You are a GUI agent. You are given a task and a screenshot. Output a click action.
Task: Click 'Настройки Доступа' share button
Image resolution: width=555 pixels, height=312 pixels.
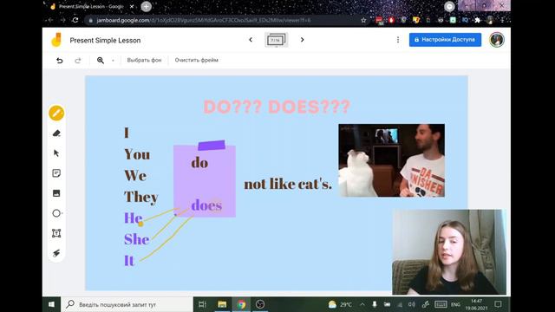click(x=445, y=40)
